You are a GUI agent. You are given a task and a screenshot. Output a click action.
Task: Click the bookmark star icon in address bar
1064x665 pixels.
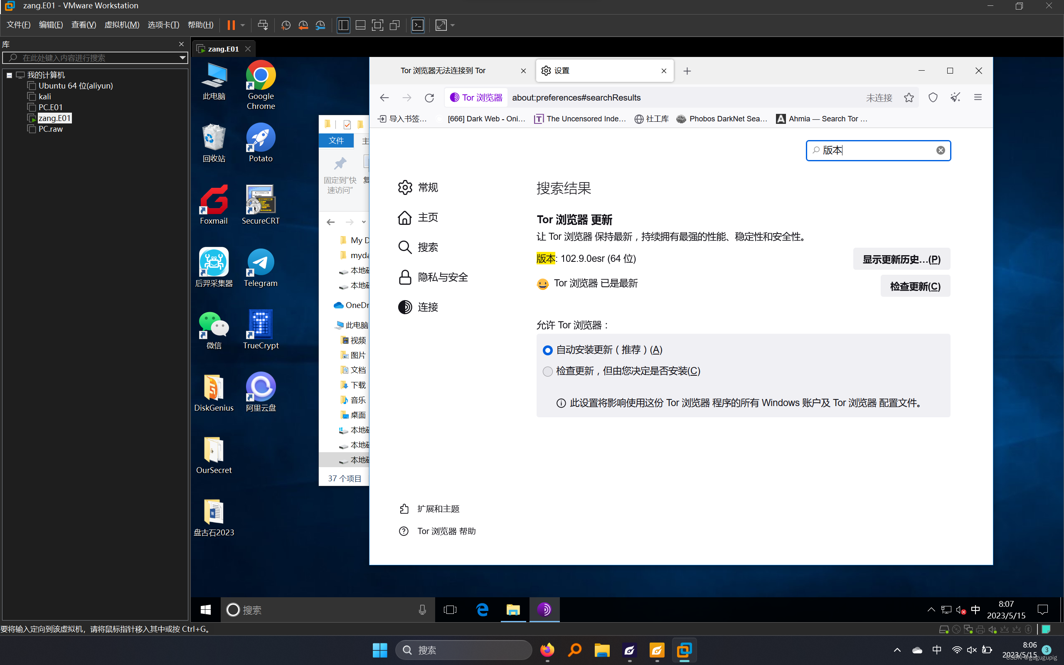point(909,98)
